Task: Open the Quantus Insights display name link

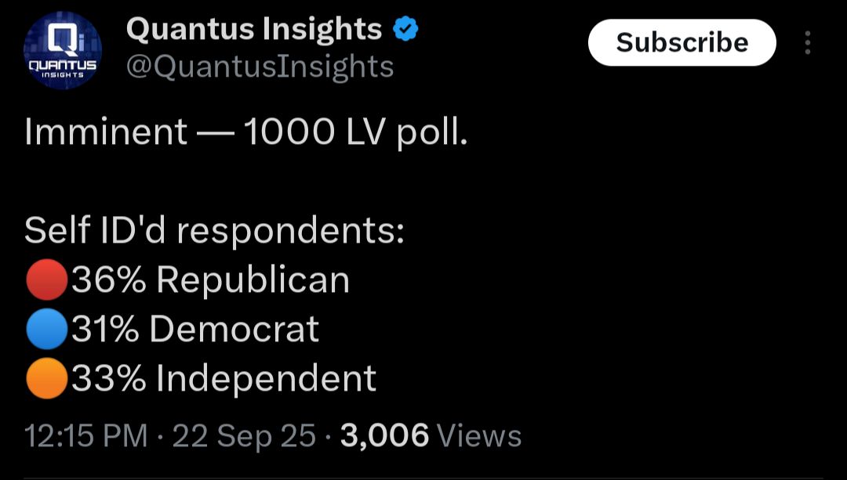Action: tap(254, 30)
